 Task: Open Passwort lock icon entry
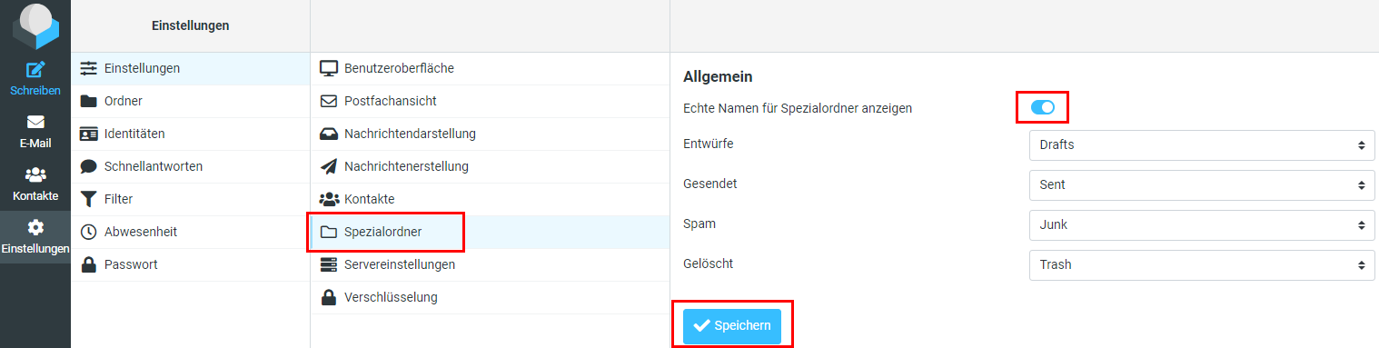[190, 264]
